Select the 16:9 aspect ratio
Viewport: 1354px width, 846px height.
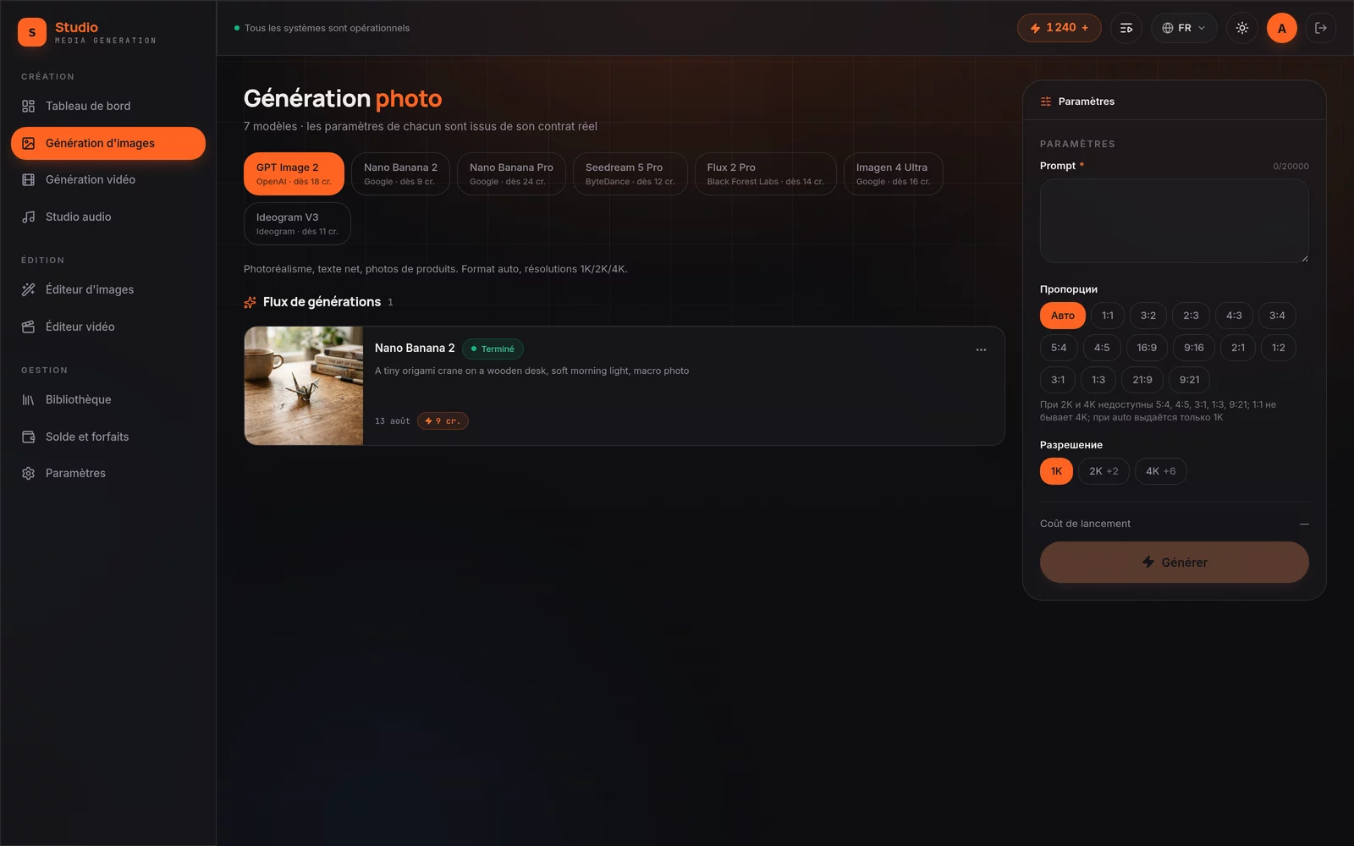[1147, 348]
